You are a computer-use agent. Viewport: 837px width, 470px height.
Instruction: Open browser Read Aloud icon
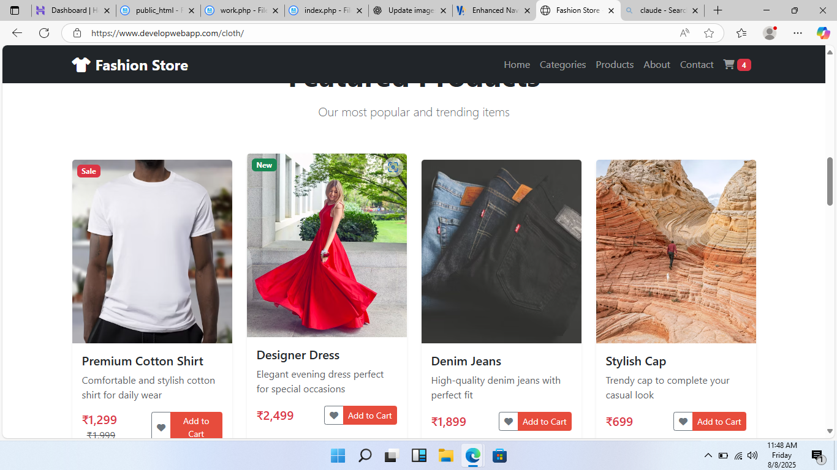tap(684, 33)
